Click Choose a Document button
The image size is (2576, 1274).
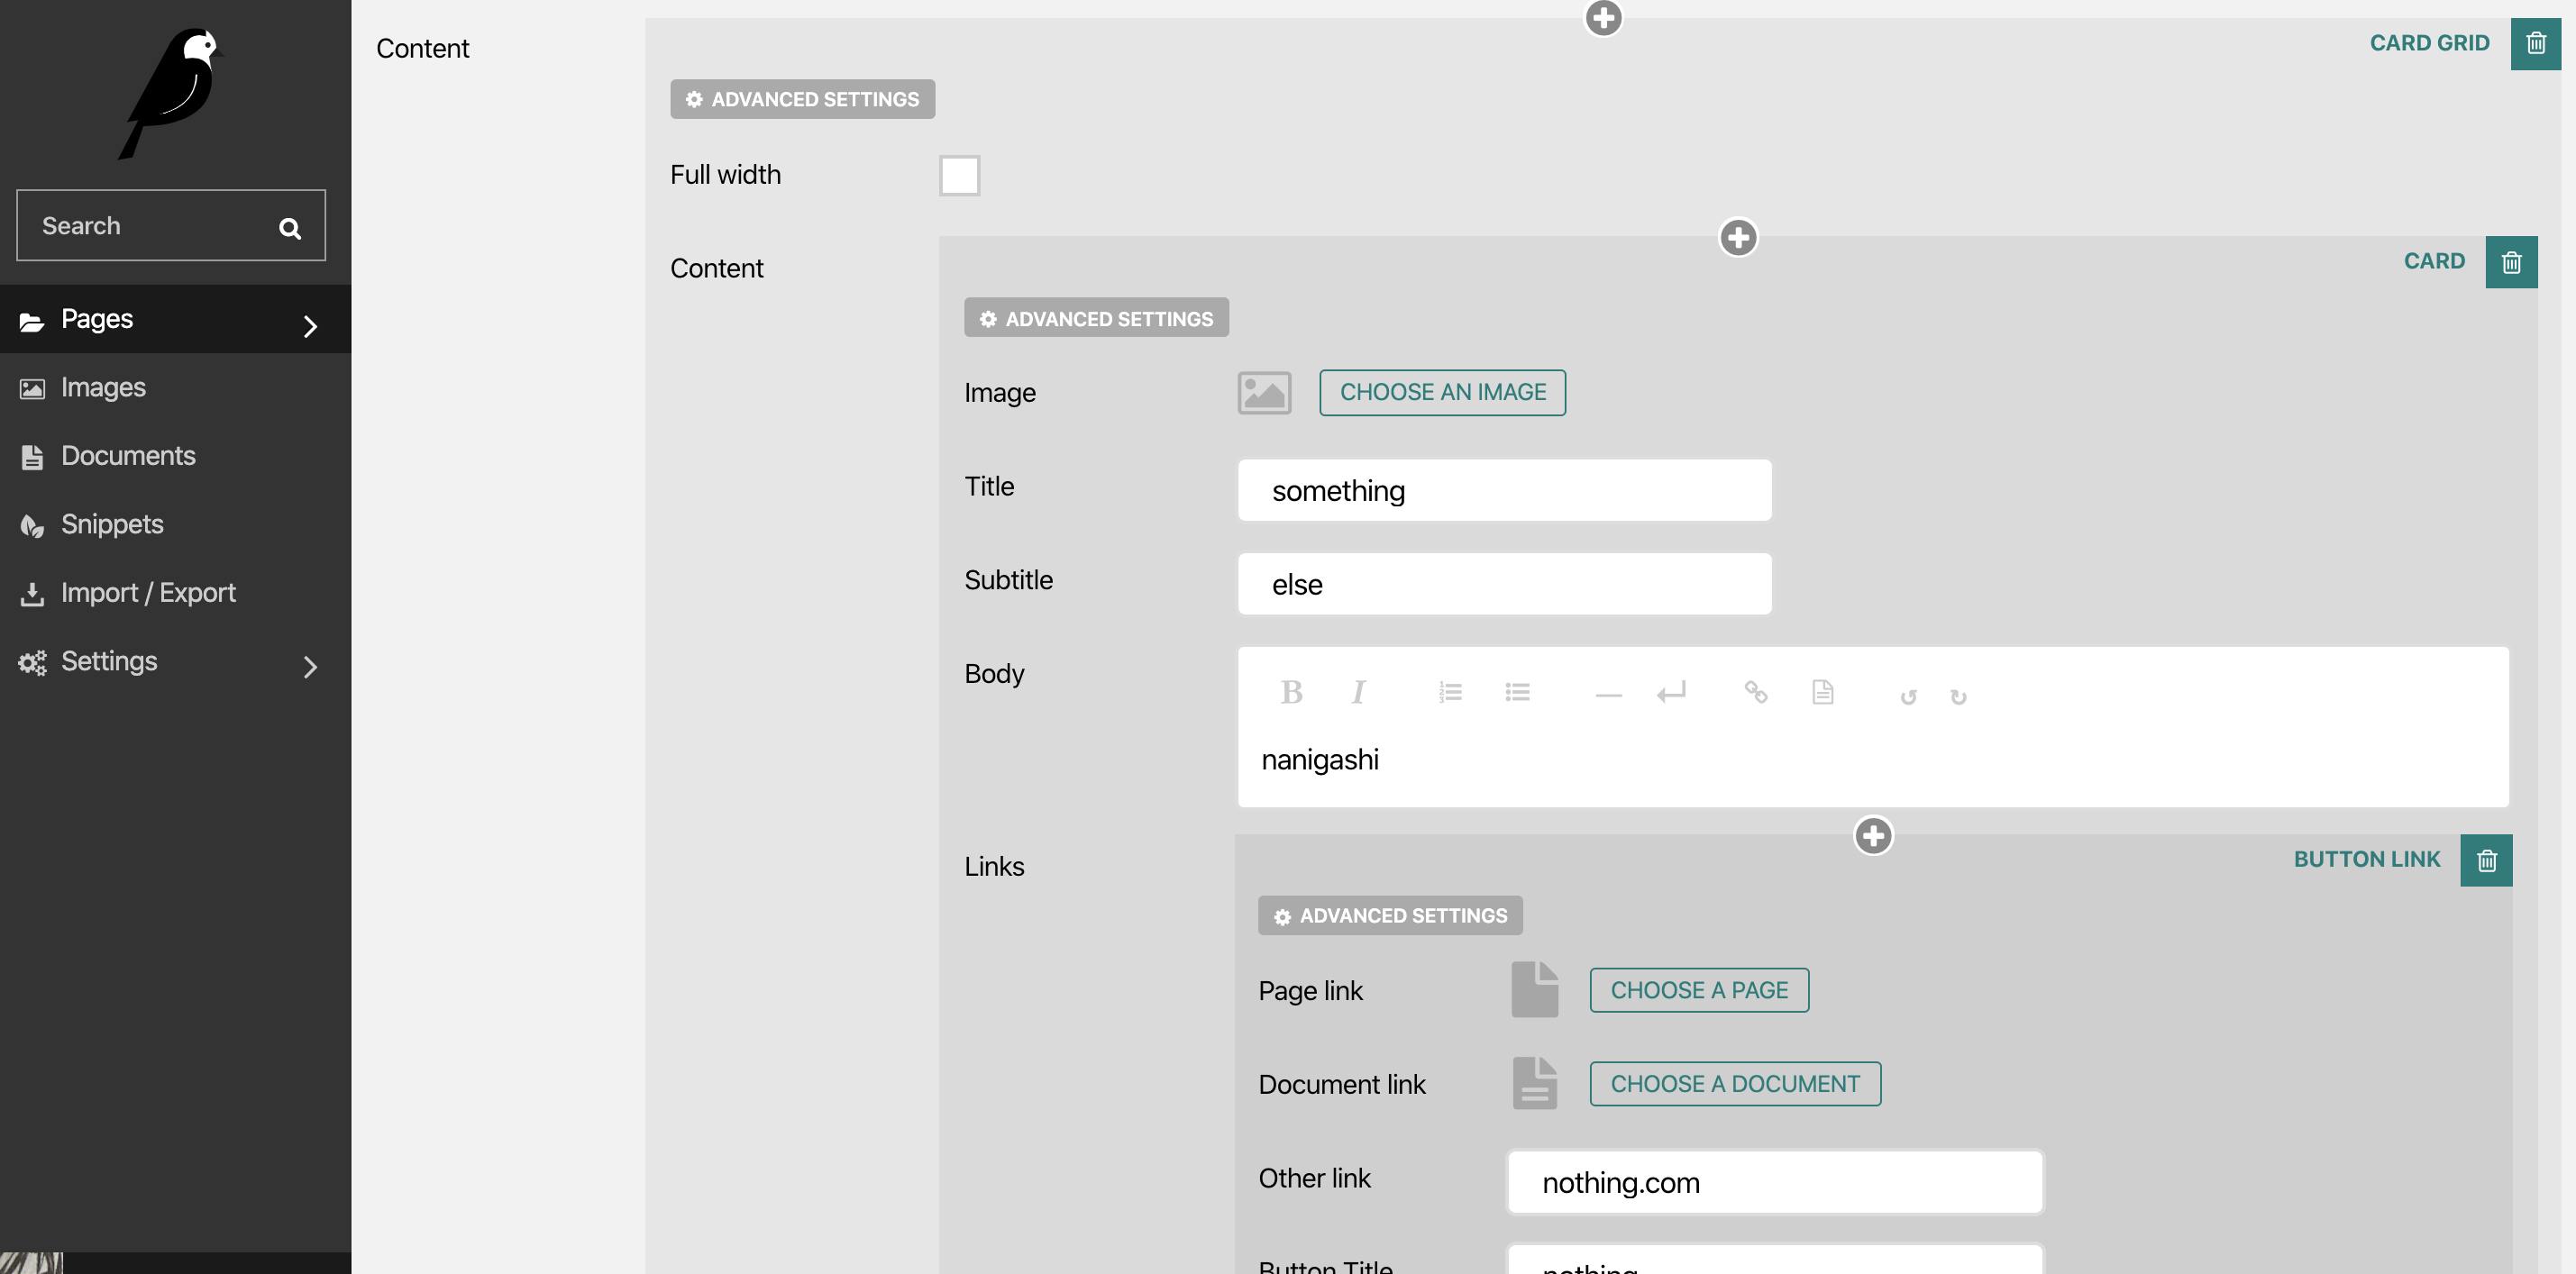[1734, 1084]
